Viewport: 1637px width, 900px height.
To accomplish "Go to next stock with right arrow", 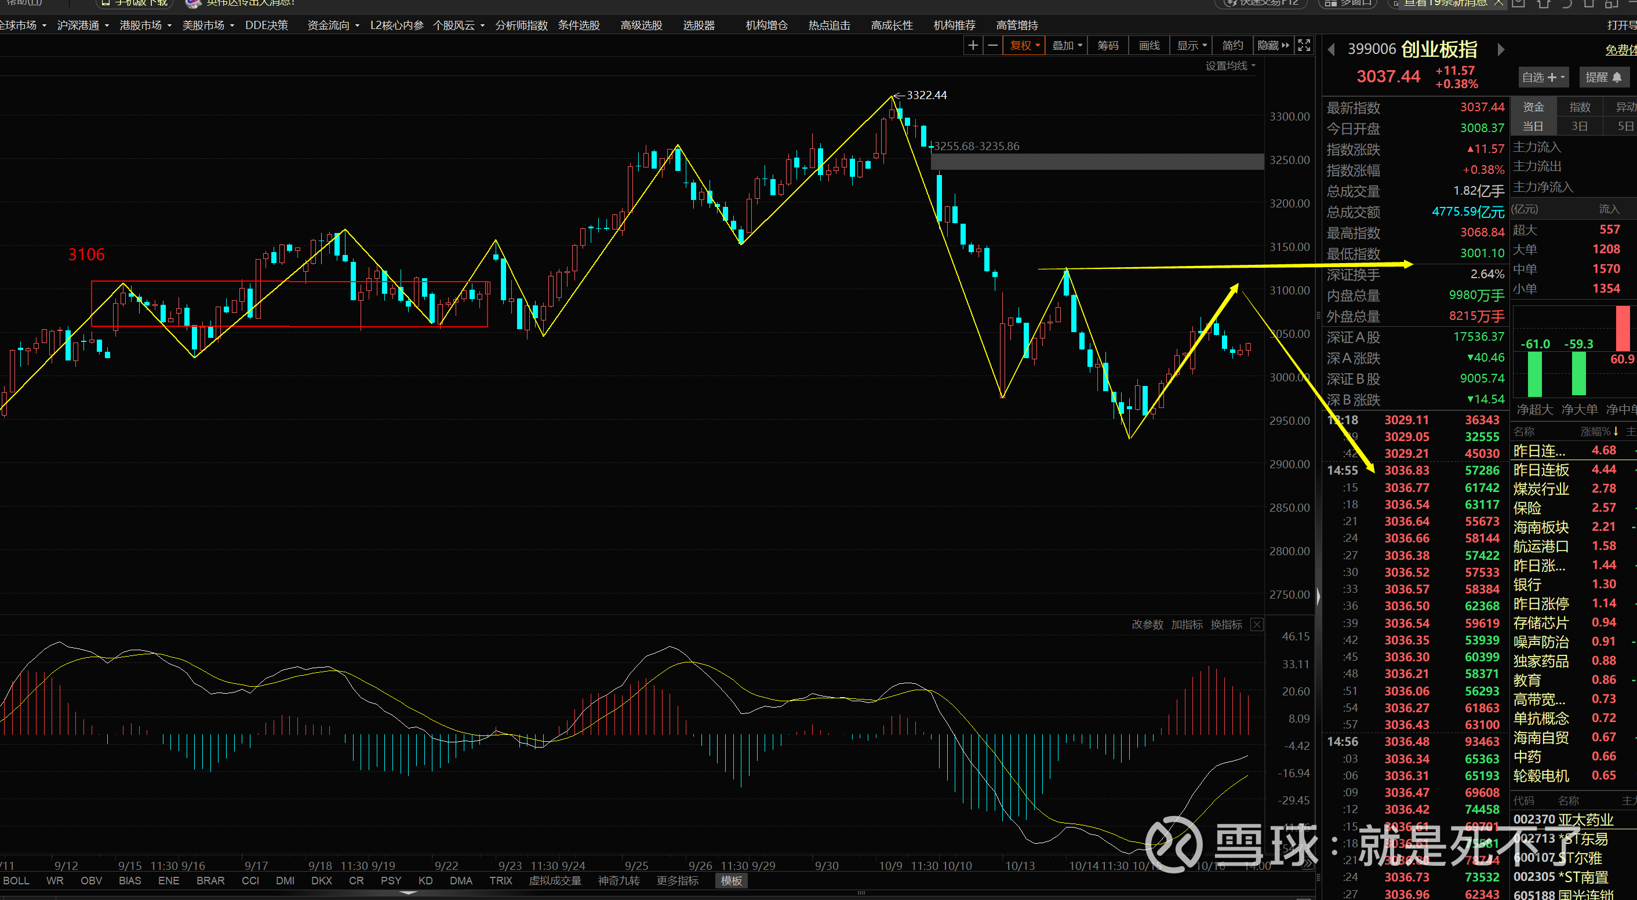I will coord(1501,49).
